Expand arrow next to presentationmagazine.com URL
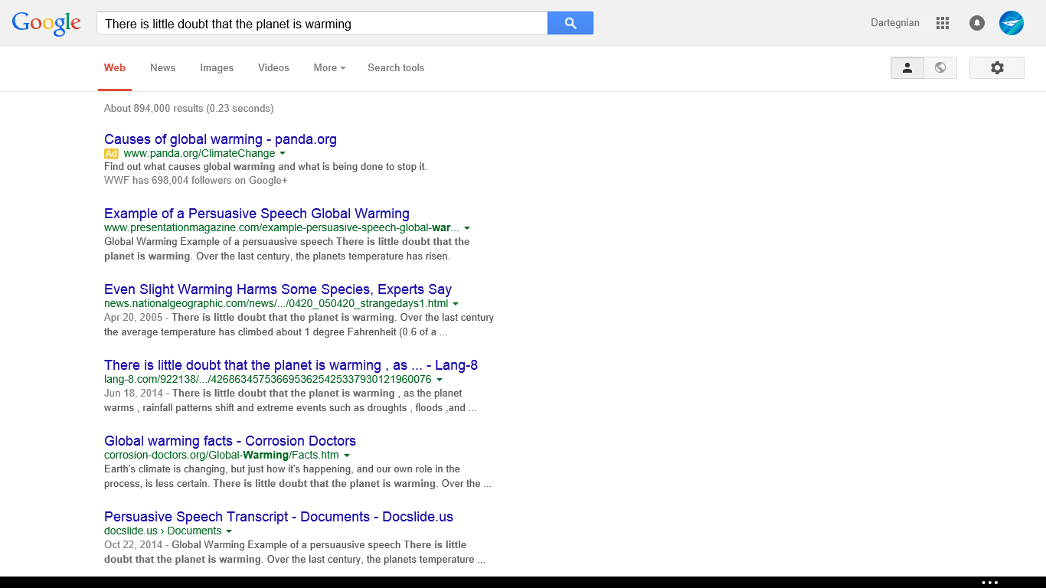Screen dimensions: 1046x588 467,228
